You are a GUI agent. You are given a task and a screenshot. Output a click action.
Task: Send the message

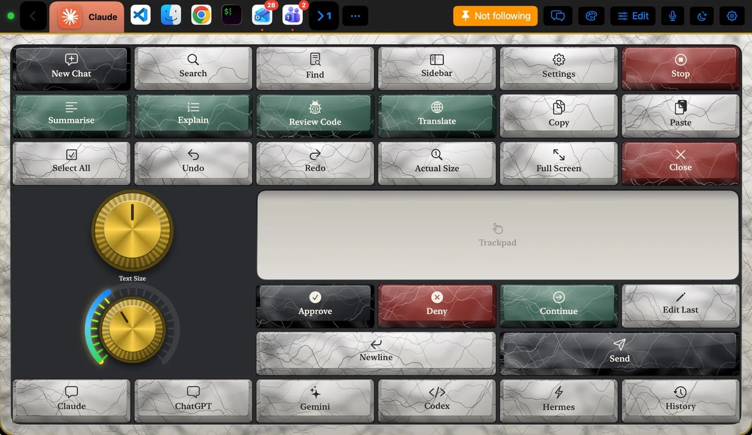point(620,353)
